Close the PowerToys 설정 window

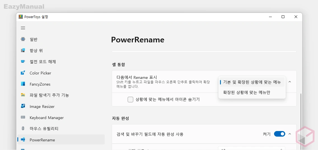[x=296, y=17]
